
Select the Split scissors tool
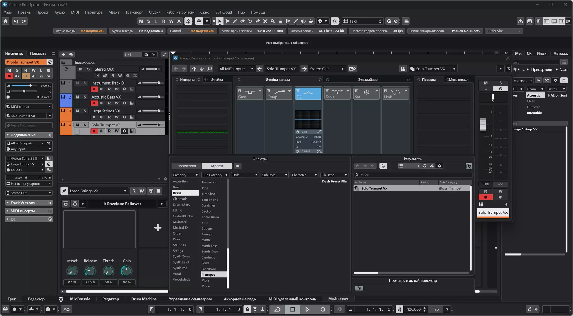pos(250,21)
